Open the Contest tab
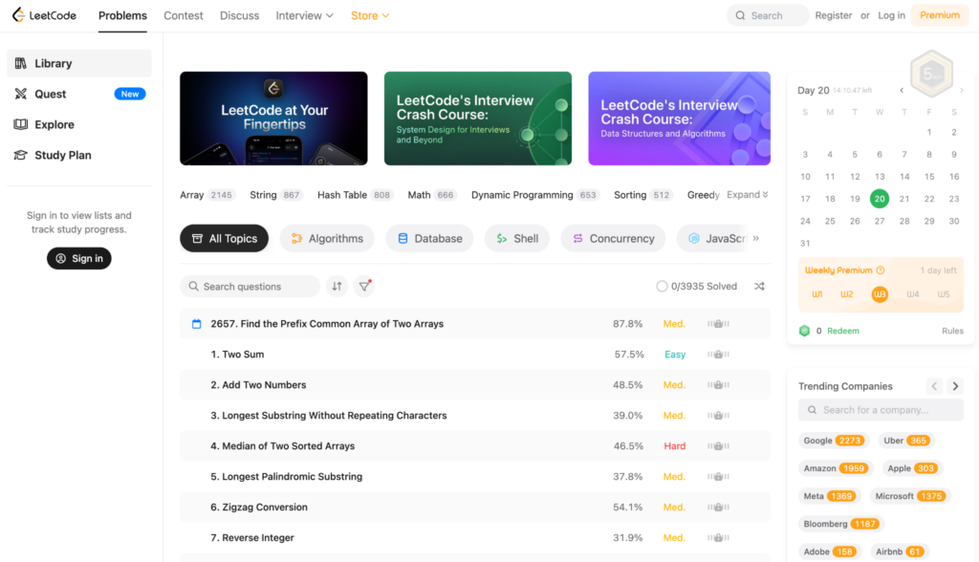979x562 pixels. click(x=183, y=15)
